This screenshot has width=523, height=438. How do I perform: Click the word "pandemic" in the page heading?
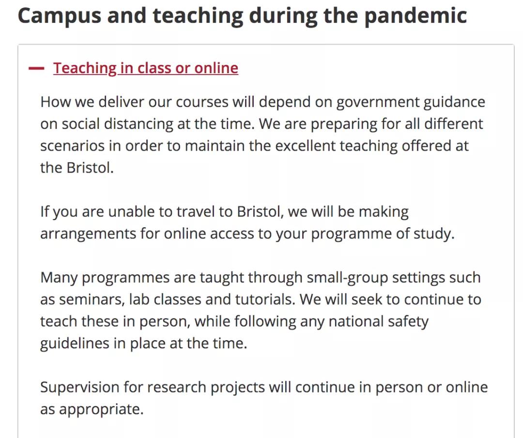415,16
